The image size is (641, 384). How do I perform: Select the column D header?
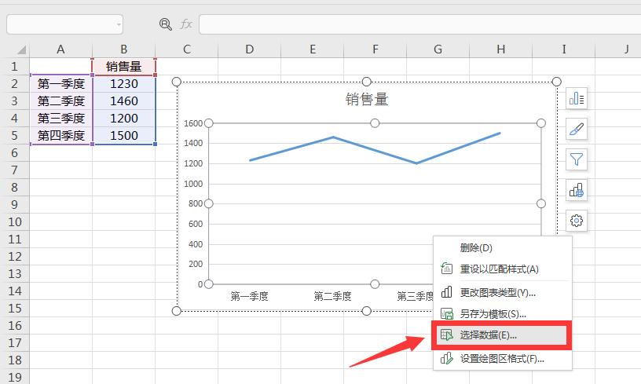(249, 49)
